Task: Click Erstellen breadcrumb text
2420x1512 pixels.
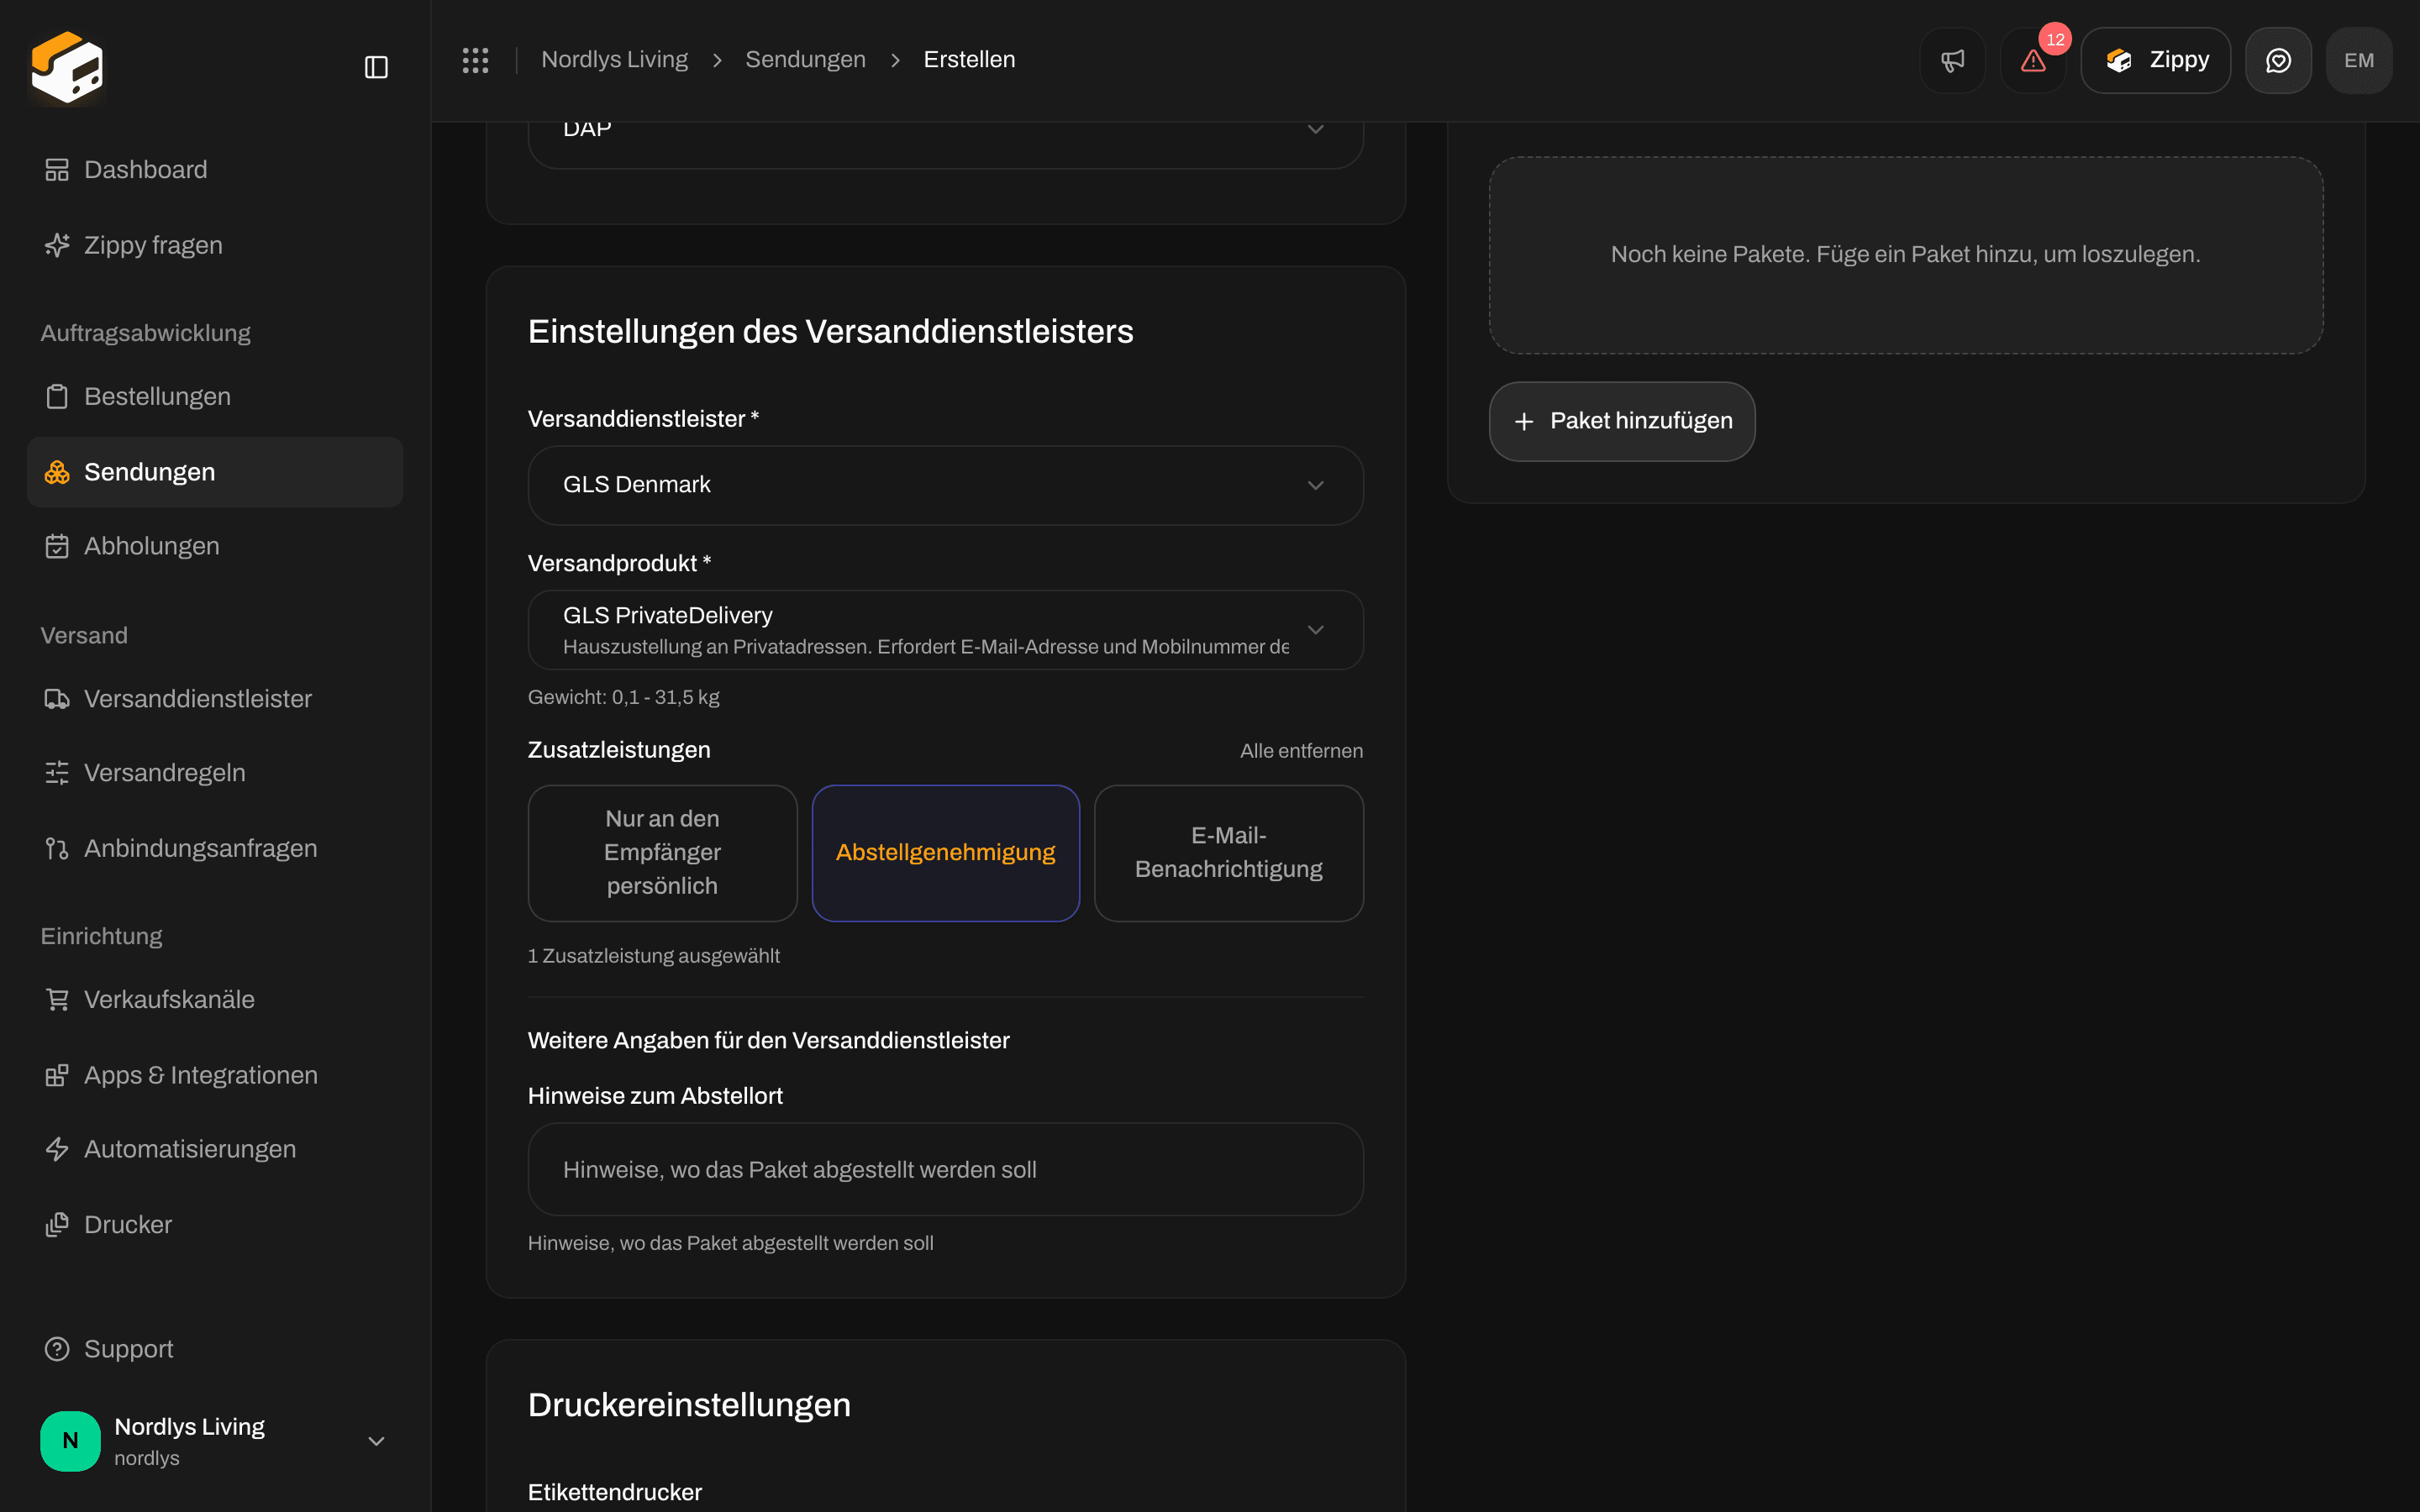Action: (969, 60)
